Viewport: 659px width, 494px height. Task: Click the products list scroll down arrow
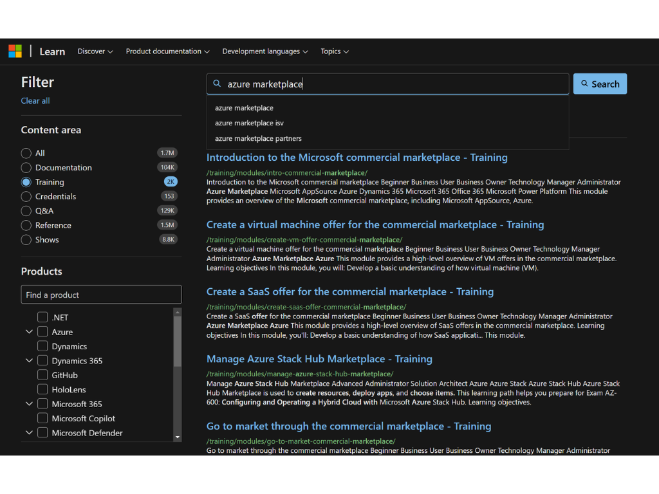coord(178,437)
